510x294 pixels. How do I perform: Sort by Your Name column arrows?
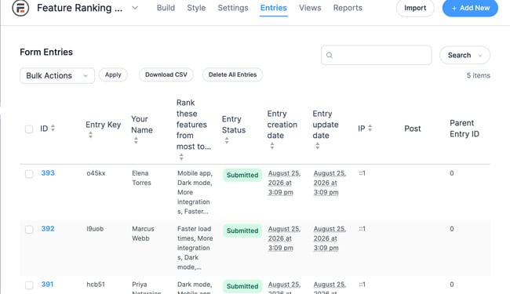pos(136,140)
